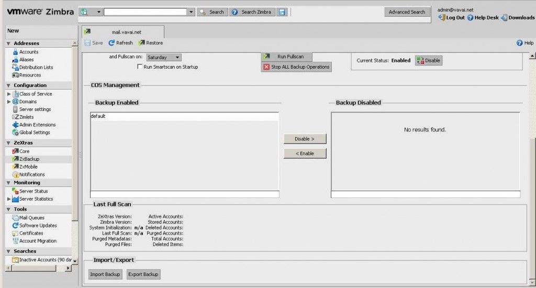536x288 pixels.
Task: Click Stop ALL Backup Operations
Action: pyautogui.click(x=296, y=67)
